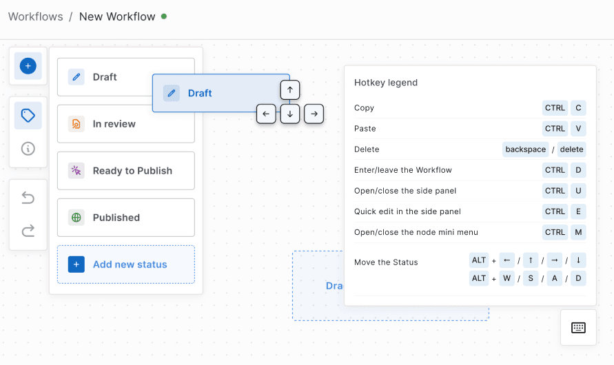The height and width of the screenshot is (365, 614).
Task: Click the New Workflow title
Action: [117, 17]
